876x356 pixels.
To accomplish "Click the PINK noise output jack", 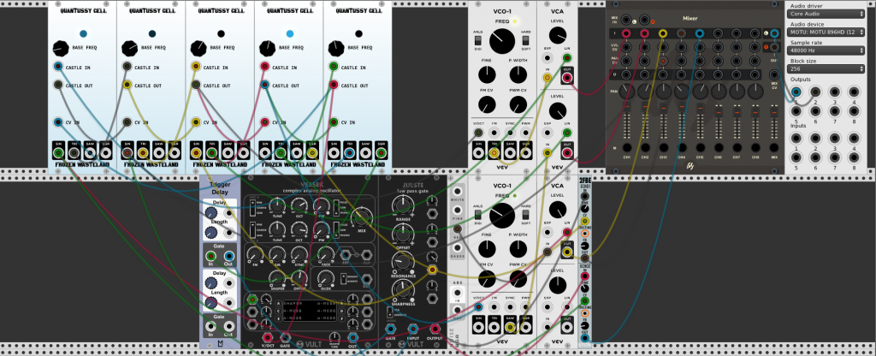I will pos(458,210).
